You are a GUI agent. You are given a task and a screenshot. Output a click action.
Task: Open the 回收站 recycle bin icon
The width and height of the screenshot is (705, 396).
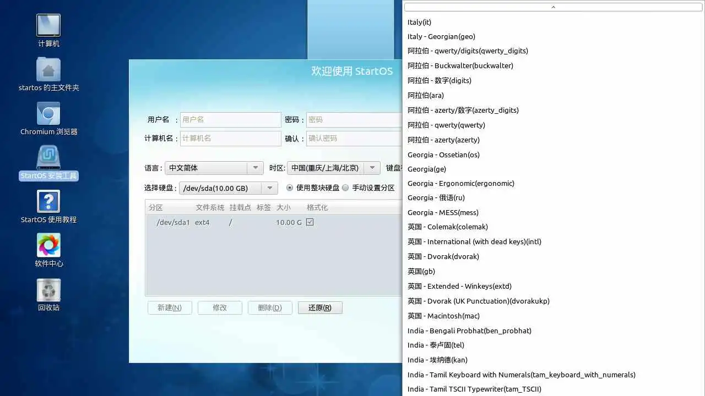tap(48, 295)
